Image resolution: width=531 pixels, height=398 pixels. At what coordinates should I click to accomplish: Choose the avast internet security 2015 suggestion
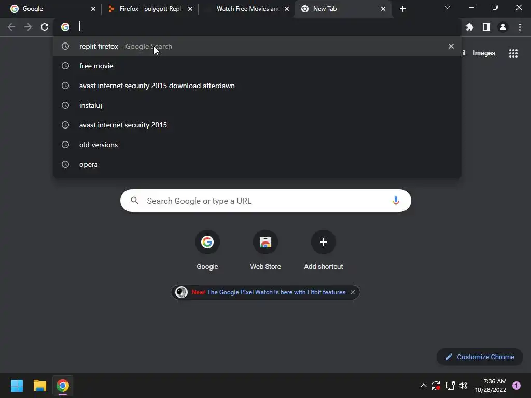(257, 125)
